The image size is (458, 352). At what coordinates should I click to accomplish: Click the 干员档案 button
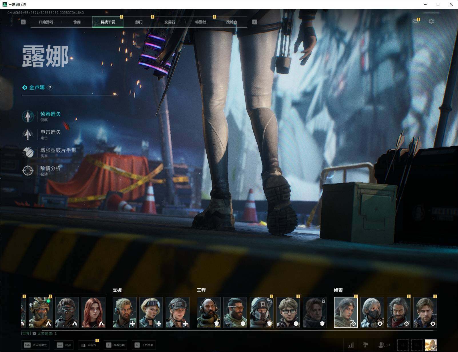(x=144, y=345)
